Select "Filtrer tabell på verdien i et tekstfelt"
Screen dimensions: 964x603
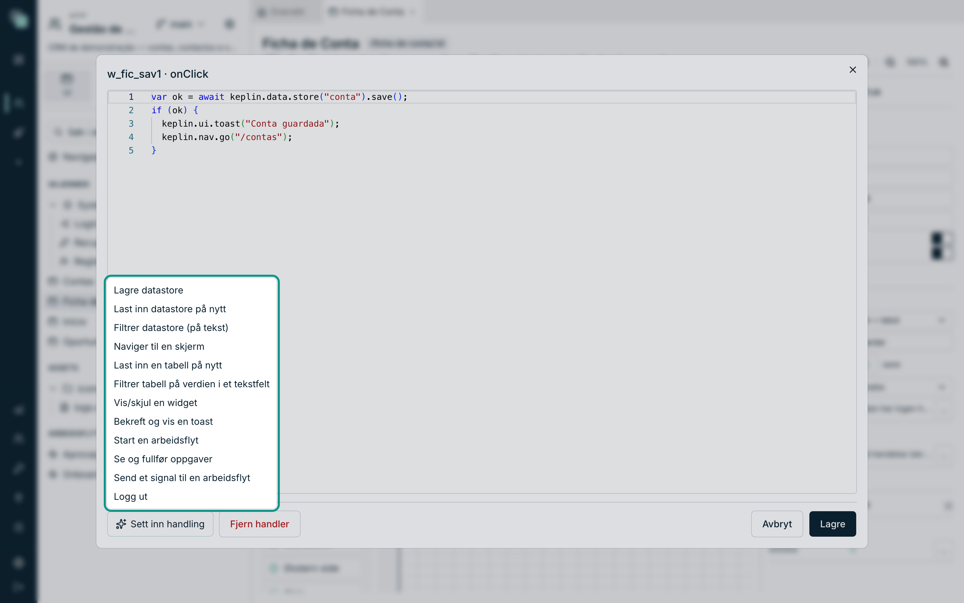pos(191,384)
